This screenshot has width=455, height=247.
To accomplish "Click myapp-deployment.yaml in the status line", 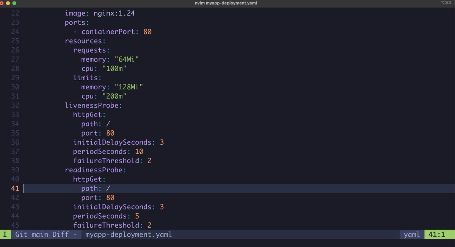I will (x=129, y=234).
